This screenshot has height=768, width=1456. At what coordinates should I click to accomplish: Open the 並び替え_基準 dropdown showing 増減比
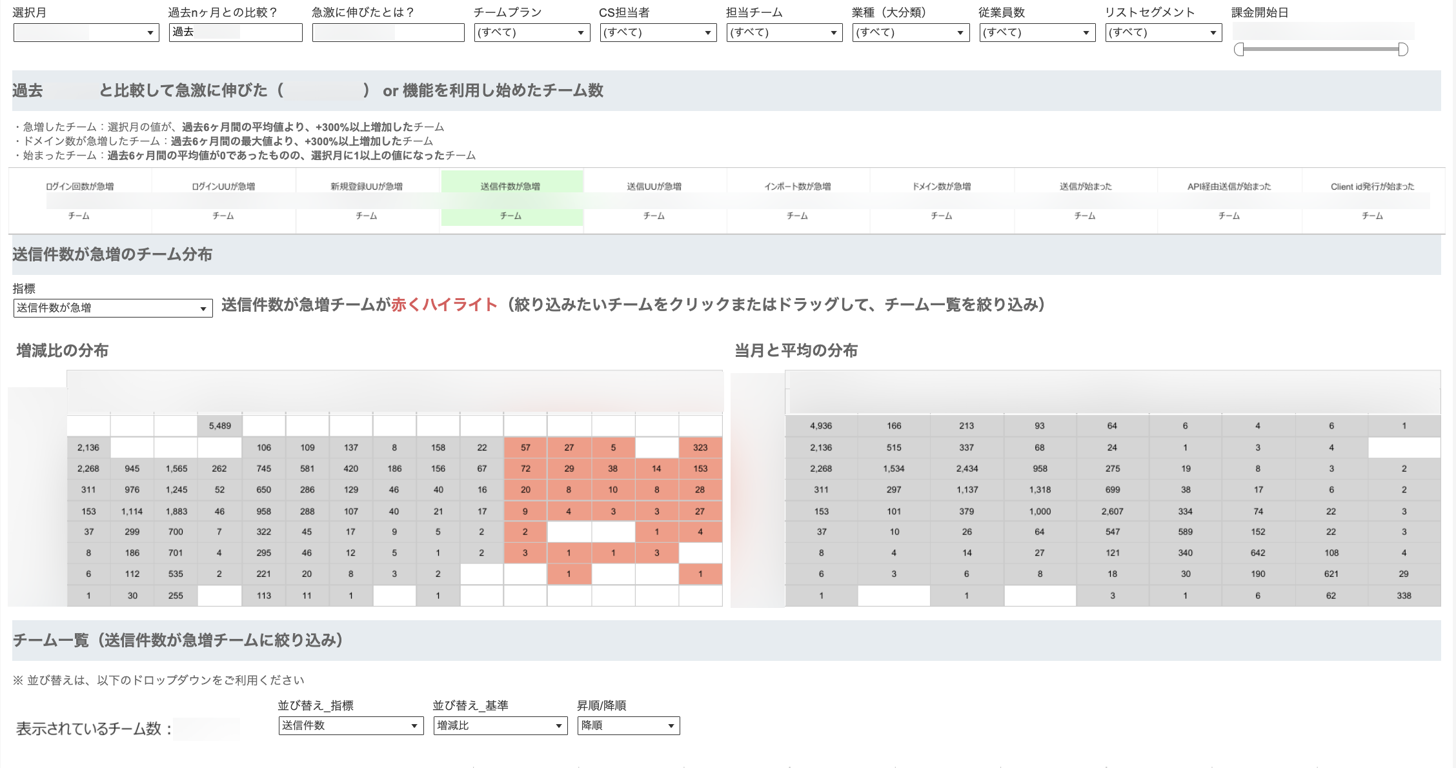pos(499,725)
